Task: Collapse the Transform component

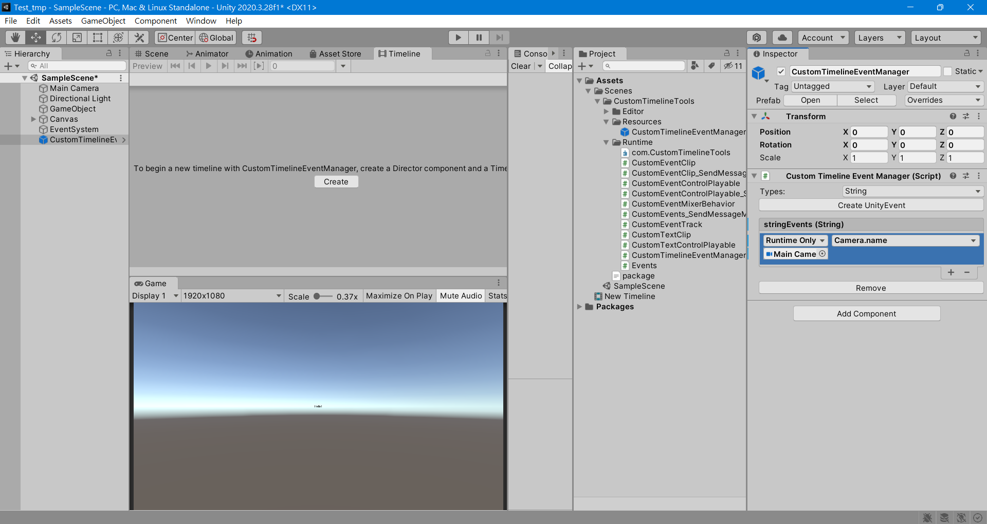Action: tap(754, 117)
